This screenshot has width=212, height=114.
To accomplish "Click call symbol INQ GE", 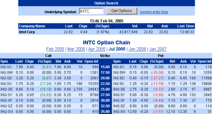I will click(7, 89).
